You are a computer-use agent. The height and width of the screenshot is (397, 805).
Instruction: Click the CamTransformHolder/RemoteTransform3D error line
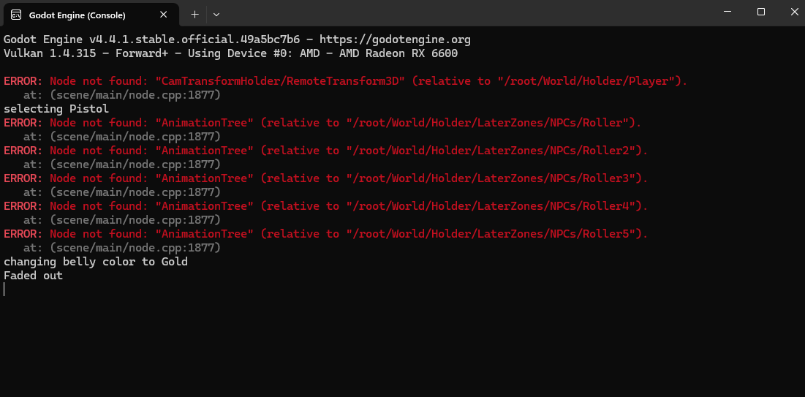(x=346, y=81)
